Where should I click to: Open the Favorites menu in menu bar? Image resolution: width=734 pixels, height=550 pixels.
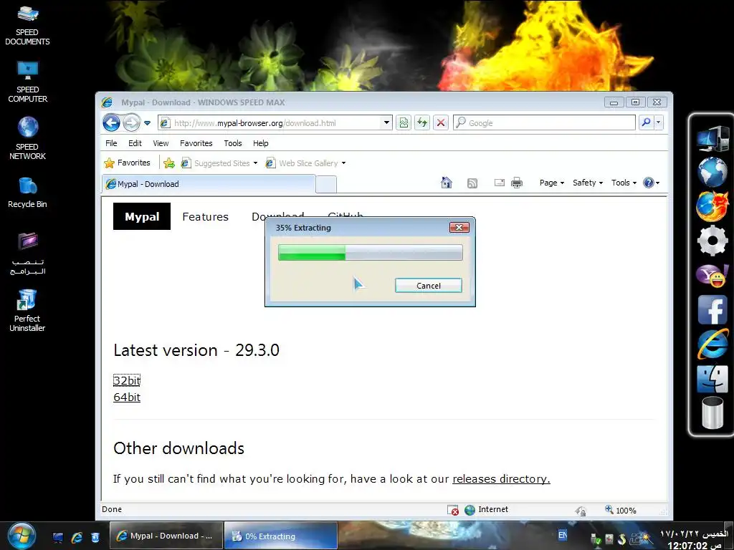click(196, 143)
